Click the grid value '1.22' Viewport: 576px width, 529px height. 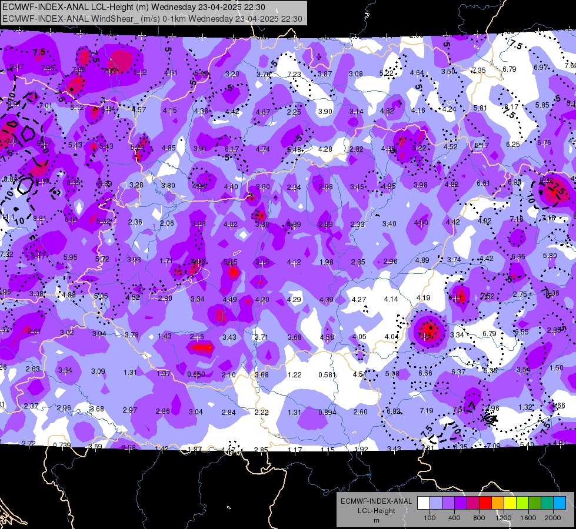click(295, 375)
